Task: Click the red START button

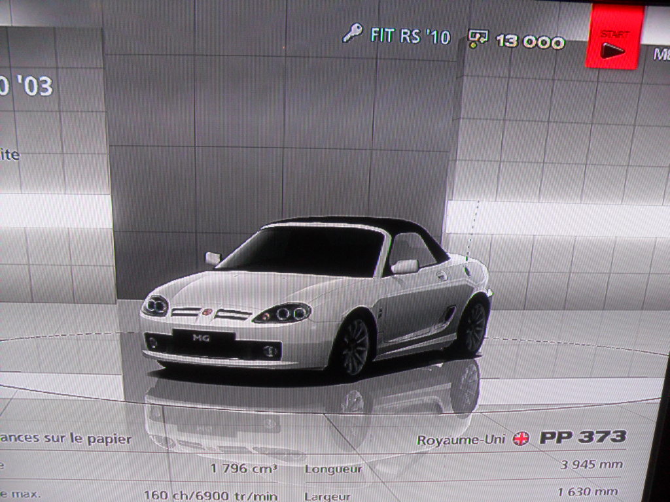Action: click(x=614, y=36)
